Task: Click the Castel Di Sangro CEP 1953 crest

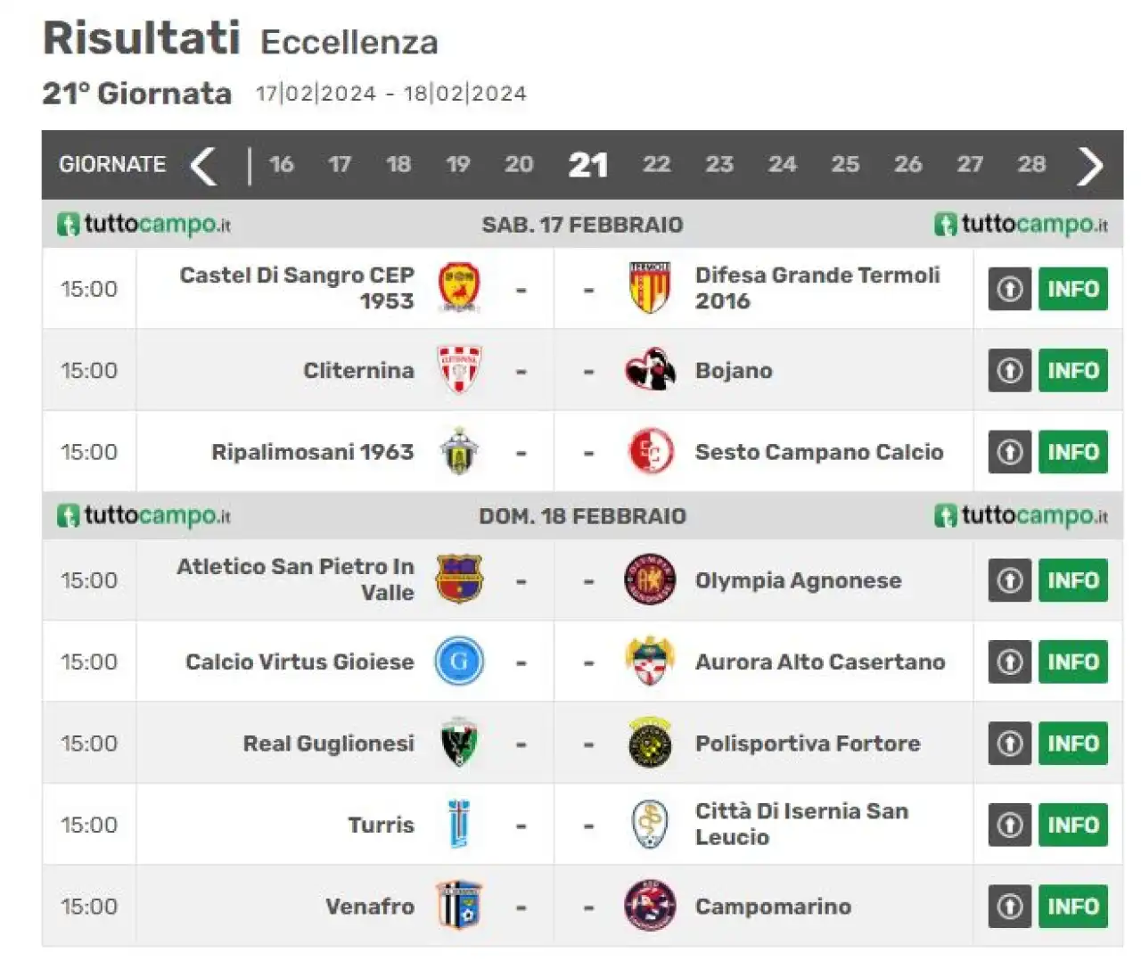Action: [459, 288]
